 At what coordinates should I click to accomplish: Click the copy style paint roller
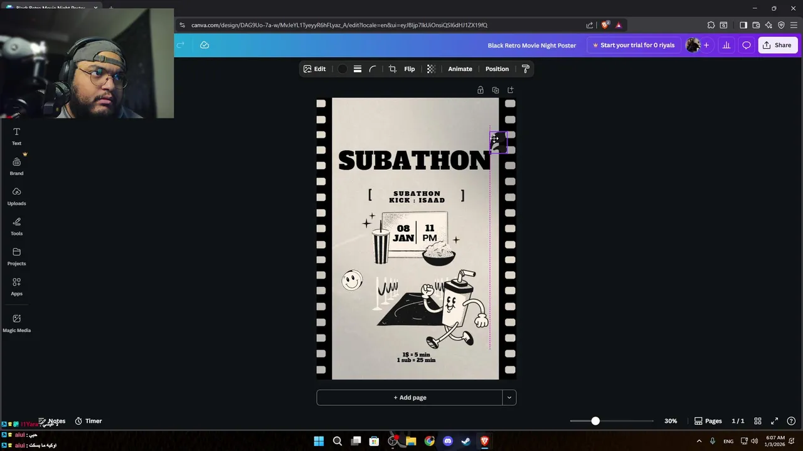coord(526,69)
